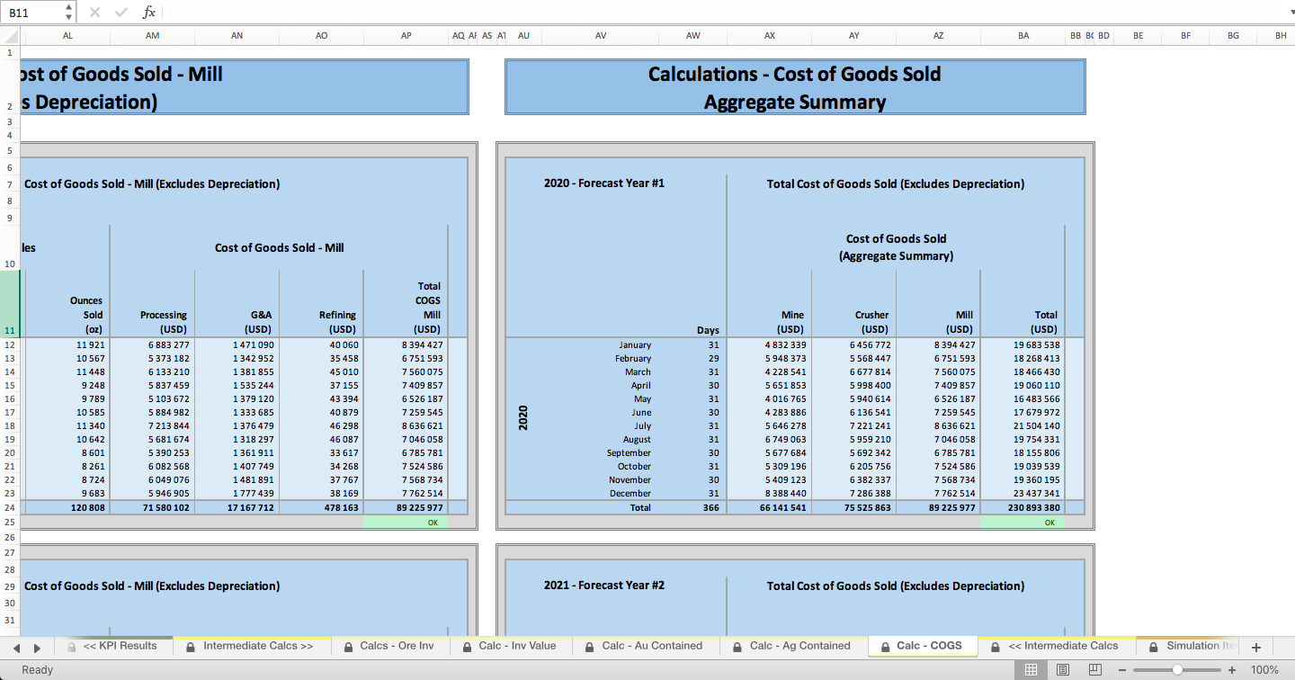Click the '2020 - Forecast Year #1' heading
Viewport: 1295px width, 680px height.
tap(604, 183)
